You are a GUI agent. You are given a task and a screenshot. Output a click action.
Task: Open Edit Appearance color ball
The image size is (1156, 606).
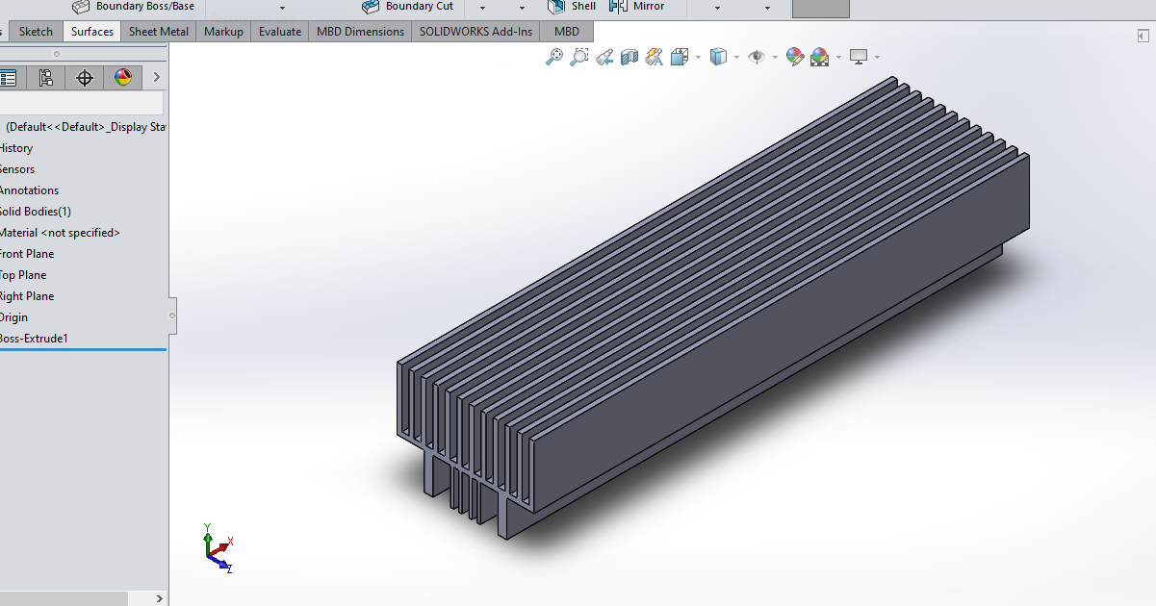click(794, 58)
